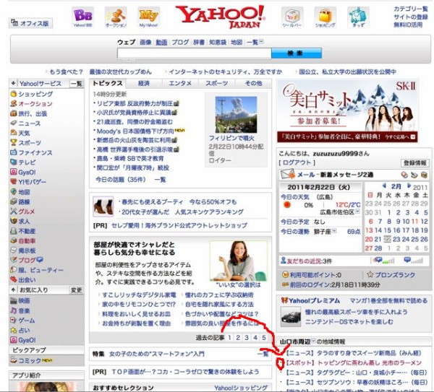Open テレビ in the sidebar
The height and width of the screenshot is (392, 434).
(27, 162)
